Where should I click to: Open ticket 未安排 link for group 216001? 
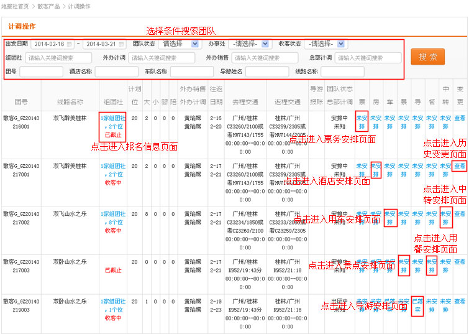[x=362, y=121]
